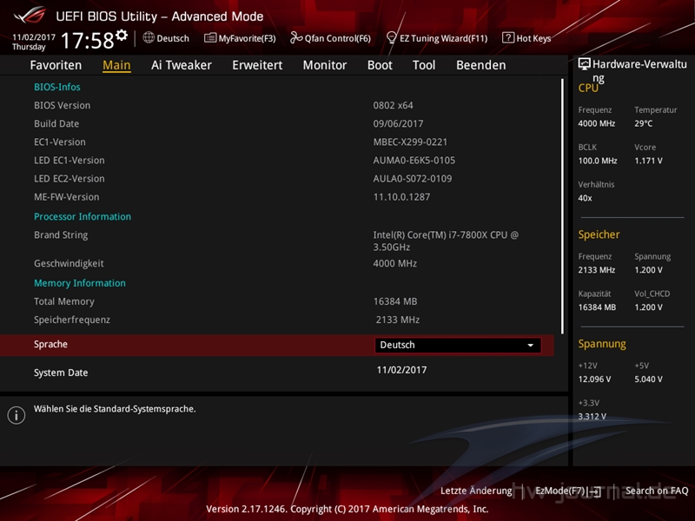Viewport: 695px width, 521px height.
Task: Open the Boot tab
Action: click(380, 65)
